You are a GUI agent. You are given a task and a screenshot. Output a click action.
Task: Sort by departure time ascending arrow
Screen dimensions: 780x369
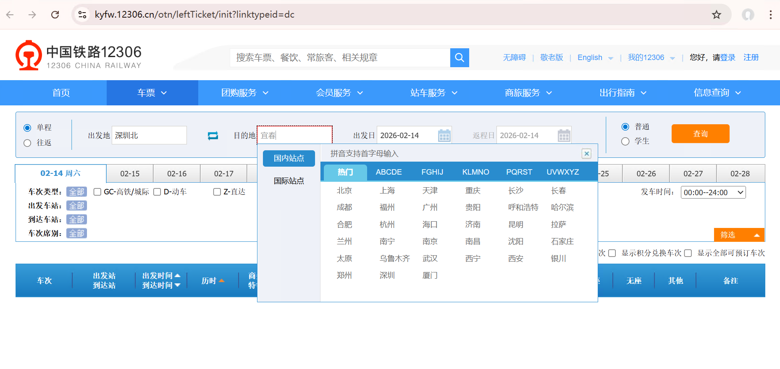(x=178, y=275)
